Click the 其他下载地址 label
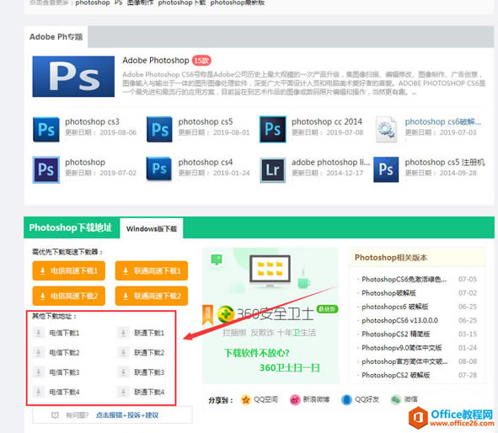 click(x=54, y=316)
